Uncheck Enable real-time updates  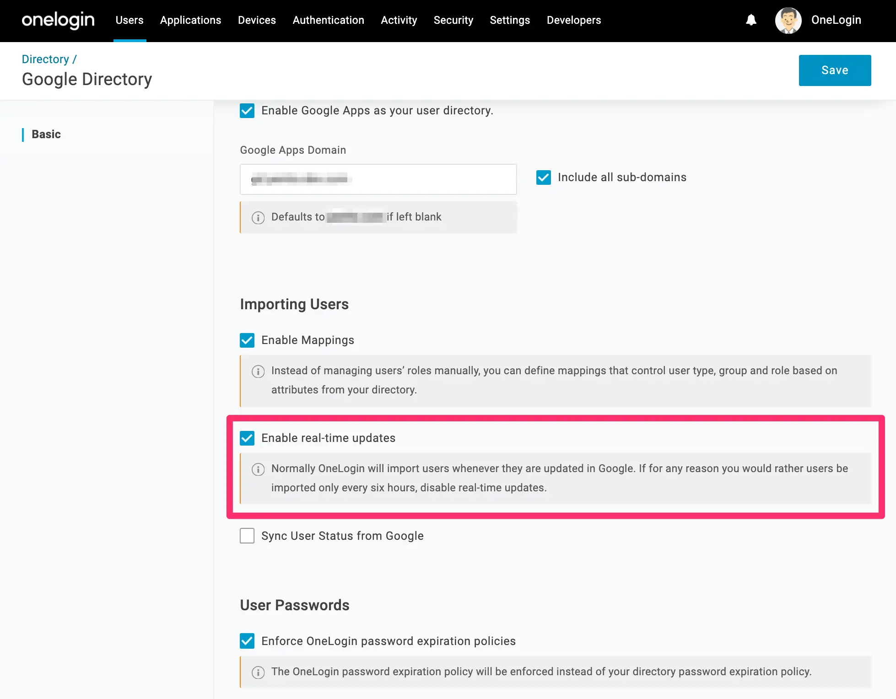[x=247, y=438]
